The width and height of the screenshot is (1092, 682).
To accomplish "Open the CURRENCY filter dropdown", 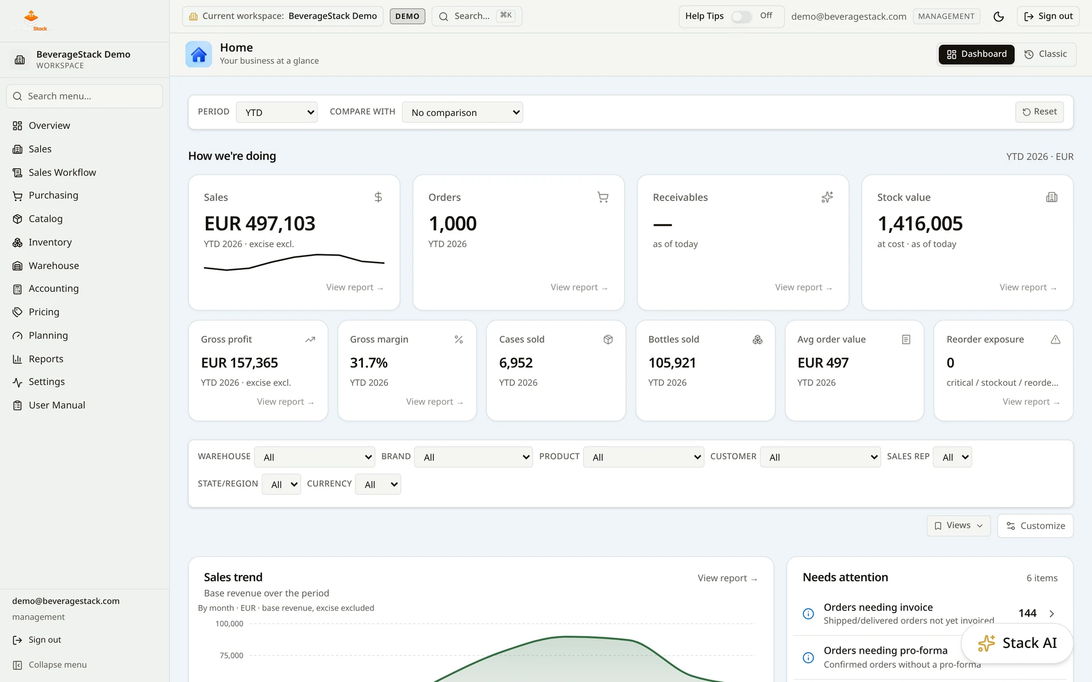I will pyautogui.click(x=378, y=484).
